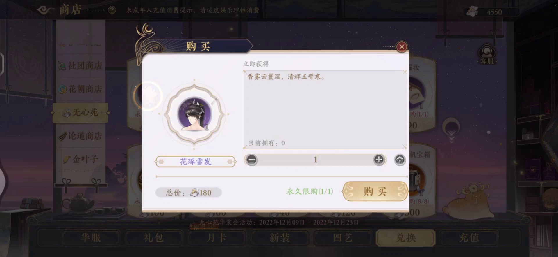The height and width of the screenshot is (257, 558).
Task: Open the help question mark icon
Action: tap(112, 10)
